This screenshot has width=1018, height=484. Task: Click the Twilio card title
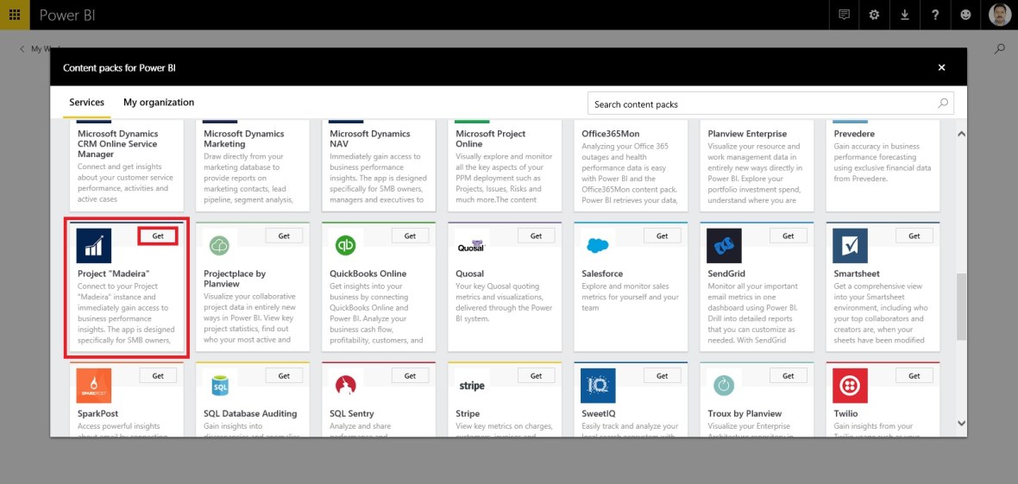(x=845, y=413)
